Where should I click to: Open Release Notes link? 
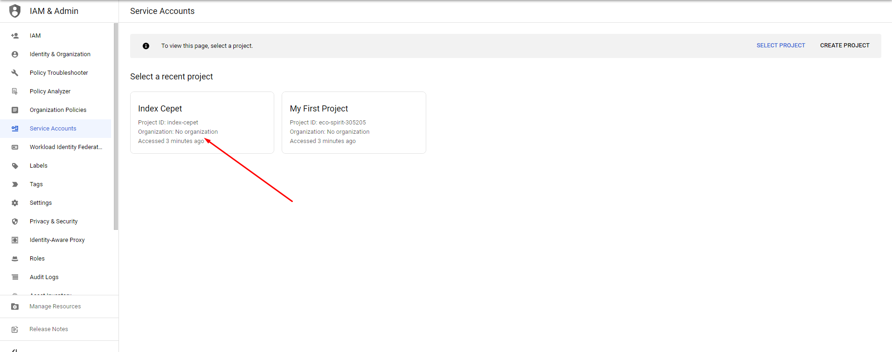click(59, 329)
